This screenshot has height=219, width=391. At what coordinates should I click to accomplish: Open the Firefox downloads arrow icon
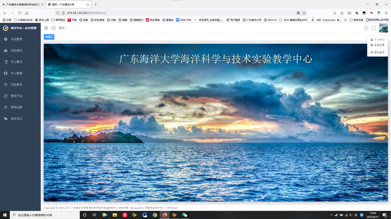coord(335,13)
